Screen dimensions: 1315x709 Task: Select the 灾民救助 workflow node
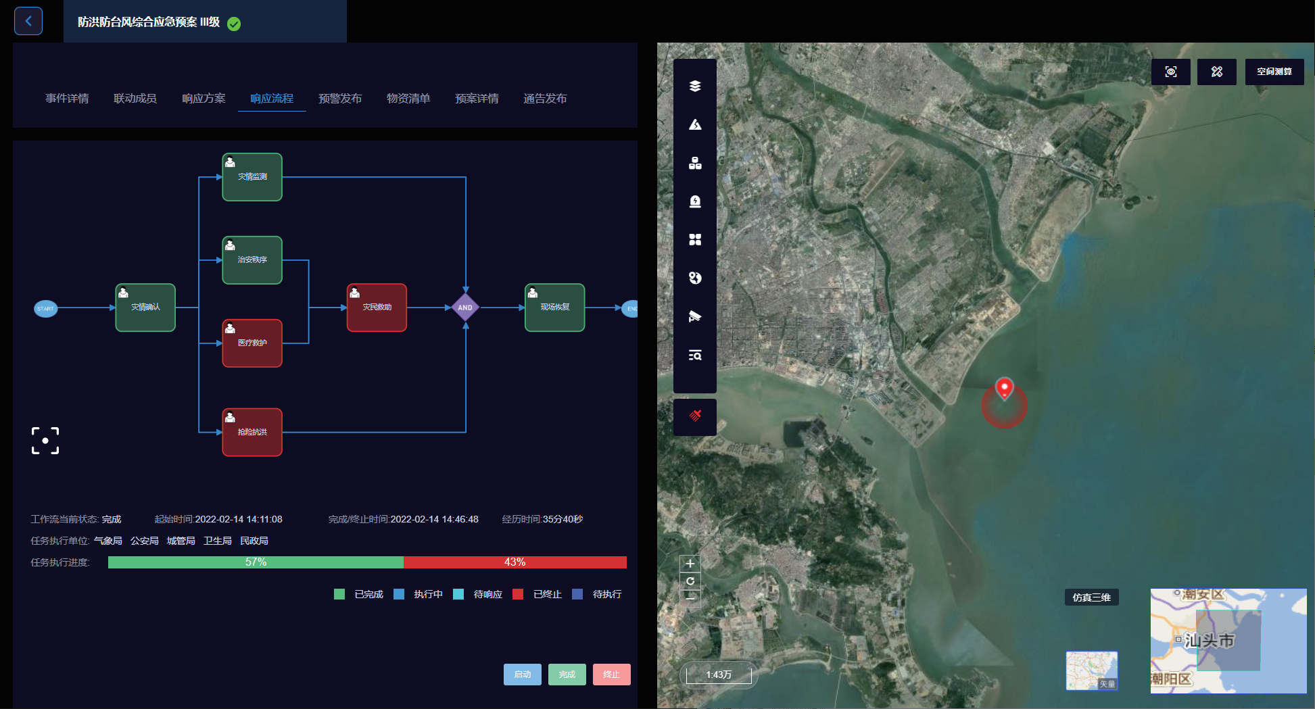tap(377, 308)
